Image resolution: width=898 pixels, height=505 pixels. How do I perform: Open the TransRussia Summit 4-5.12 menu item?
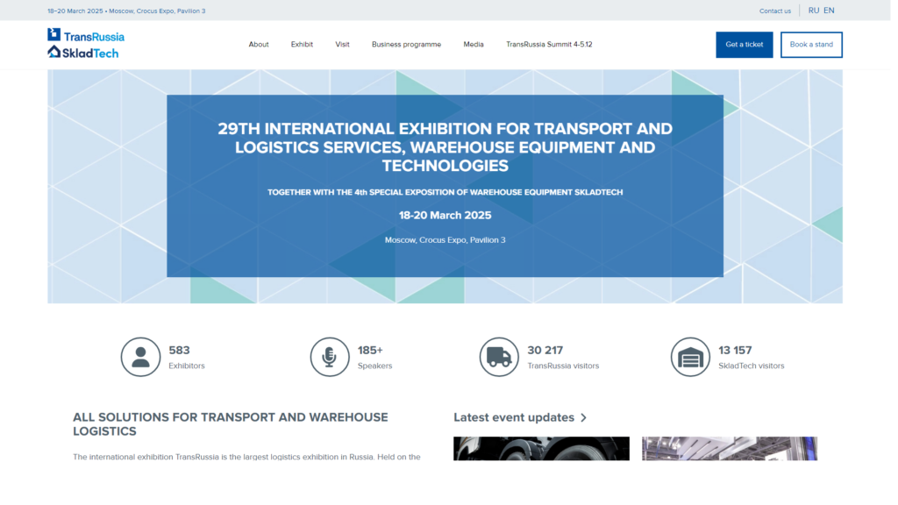click(549, 45)
